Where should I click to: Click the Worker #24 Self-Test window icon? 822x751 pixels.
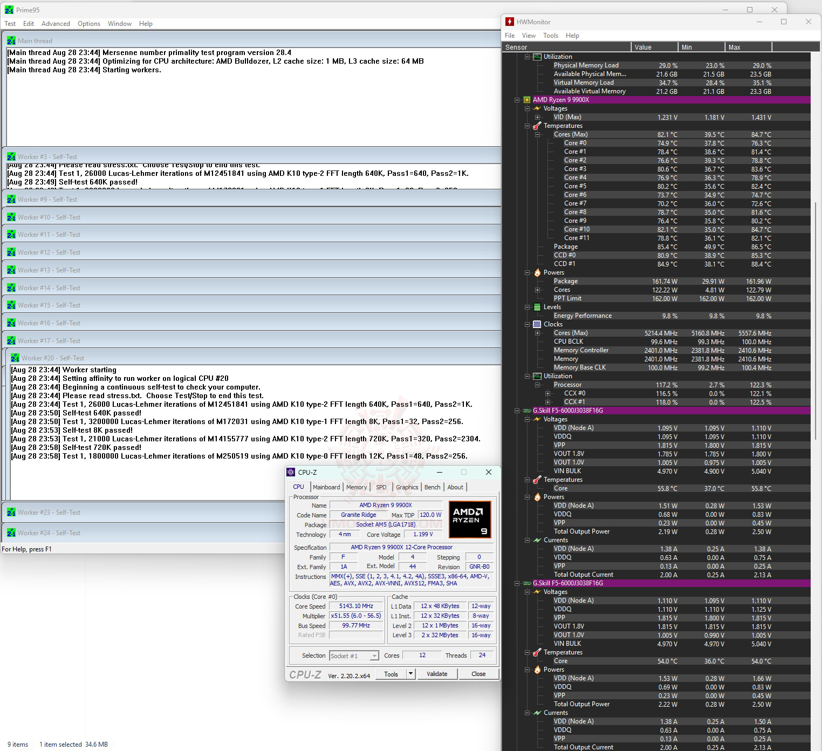click(11, 532)
